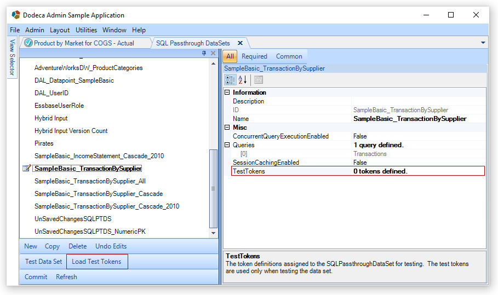Screen dimensions: 498x295
Task: Click the Copy button
Action: point(52,246)
